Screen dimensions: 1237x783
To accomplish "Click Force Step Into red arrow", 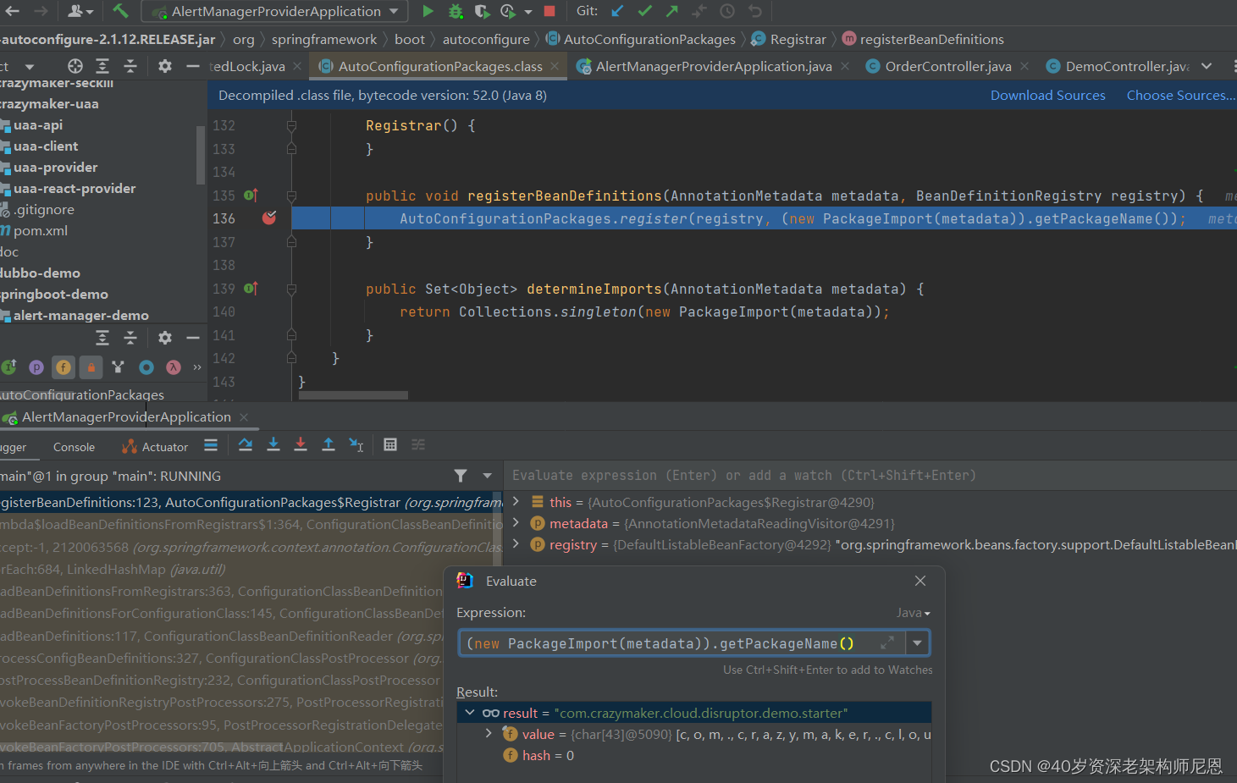I will [301, 444].
